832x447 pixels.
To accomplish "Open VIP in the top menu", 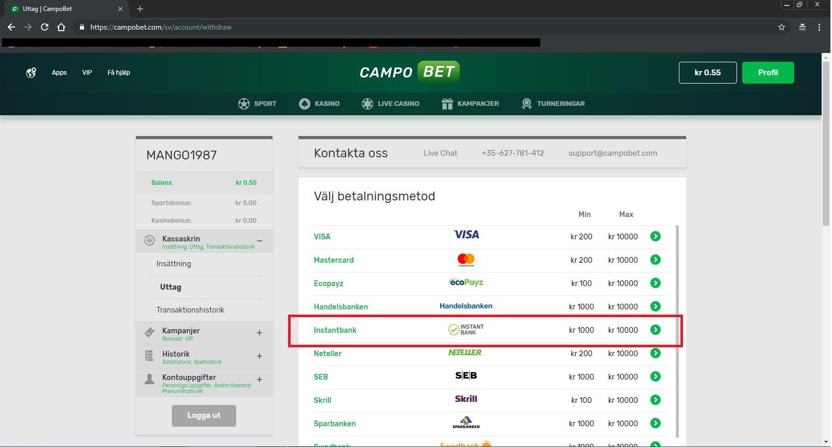I will click(x=87, y=73).
